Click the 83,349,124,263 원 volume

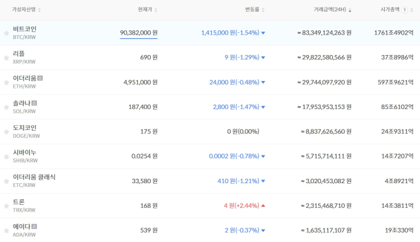point(324,33)
